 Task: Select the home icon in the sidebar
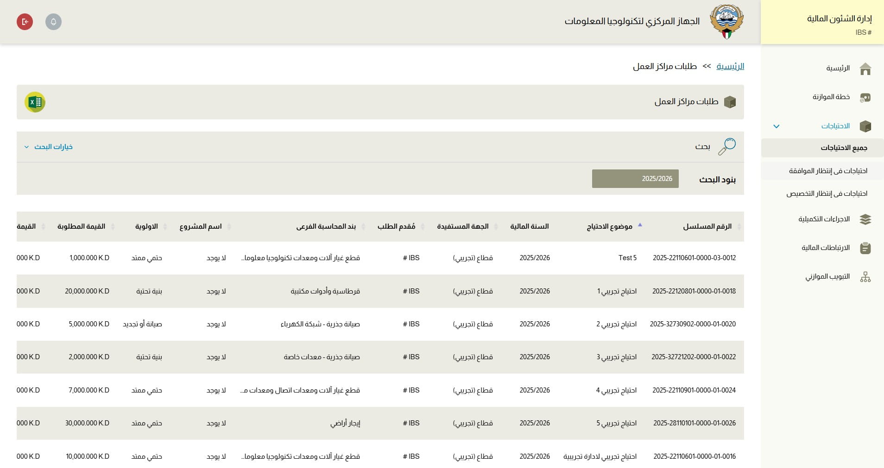pos(866,68)
